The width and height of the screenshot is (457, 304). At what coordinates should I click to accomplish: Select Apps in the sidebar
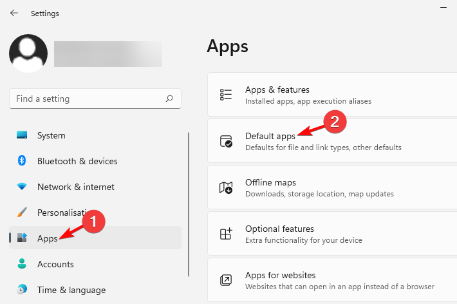pos(95,238)
